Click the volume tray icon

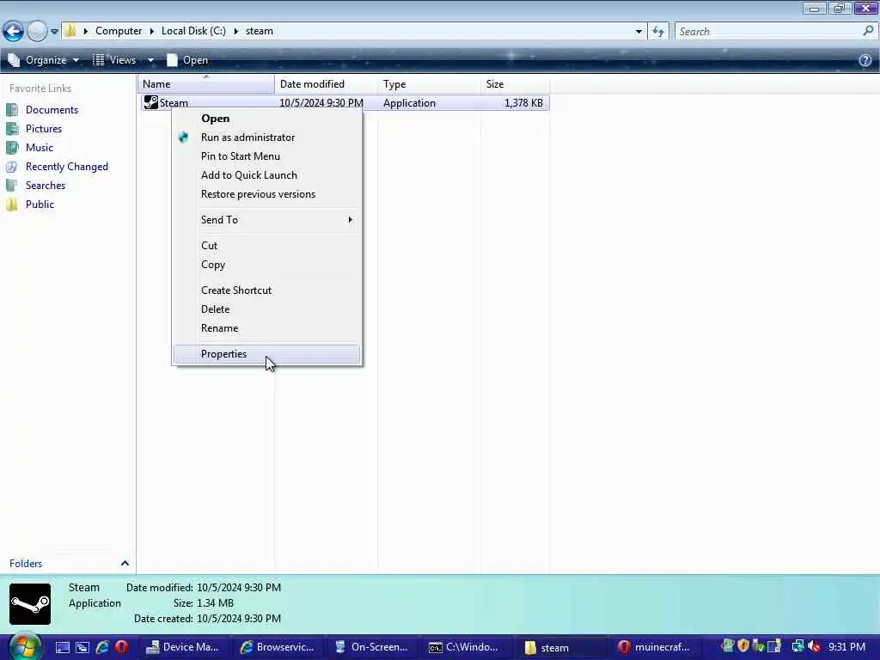(x=814, y=647)
